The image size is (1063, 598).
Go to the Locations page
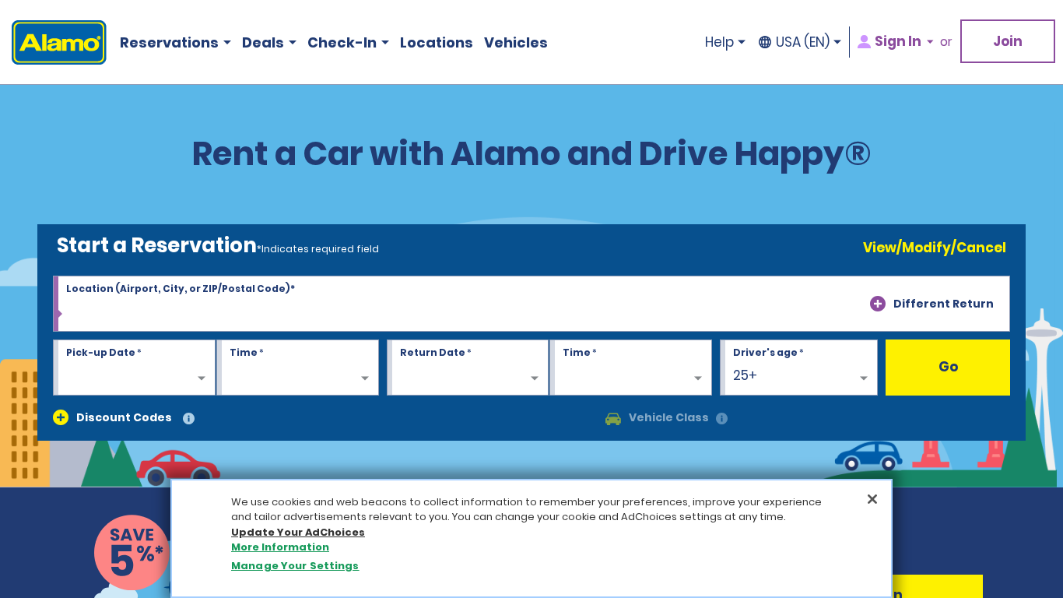point(437,43)
